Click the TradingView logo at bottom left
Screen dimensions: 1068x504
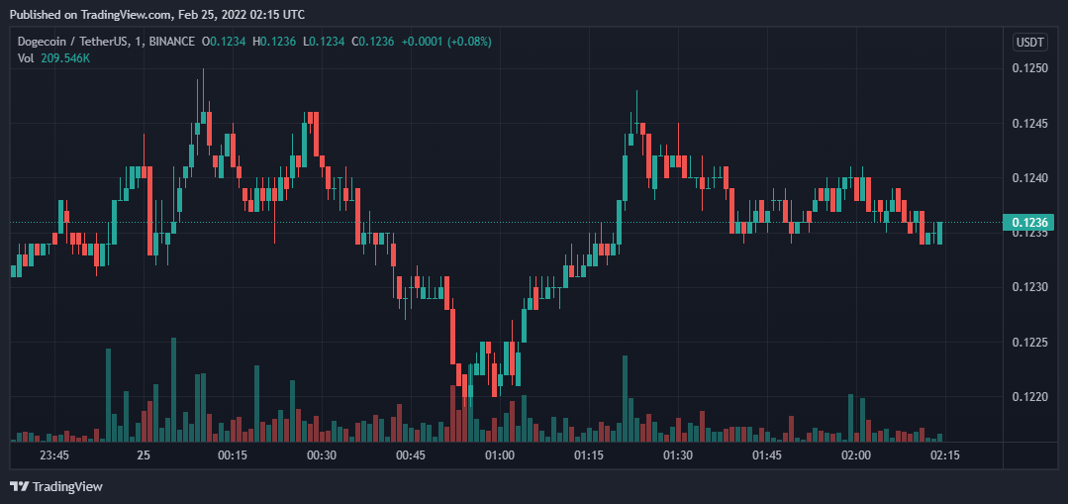[x=56, y=486]
